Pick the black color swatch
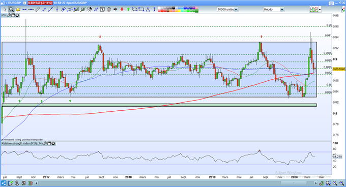Screen dimensions: 346x187 tap(174, 8)
